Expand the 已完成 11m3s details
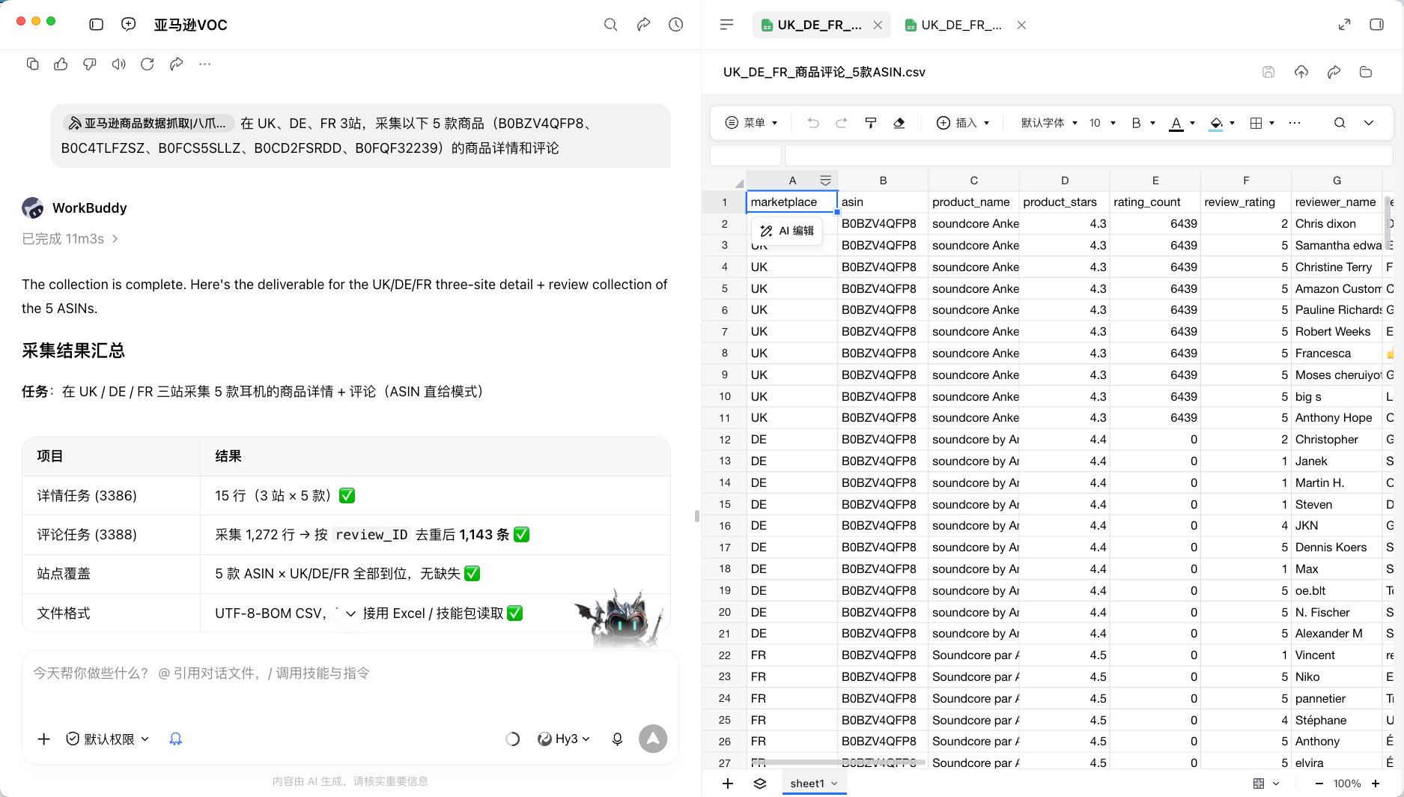 [70, 239]
